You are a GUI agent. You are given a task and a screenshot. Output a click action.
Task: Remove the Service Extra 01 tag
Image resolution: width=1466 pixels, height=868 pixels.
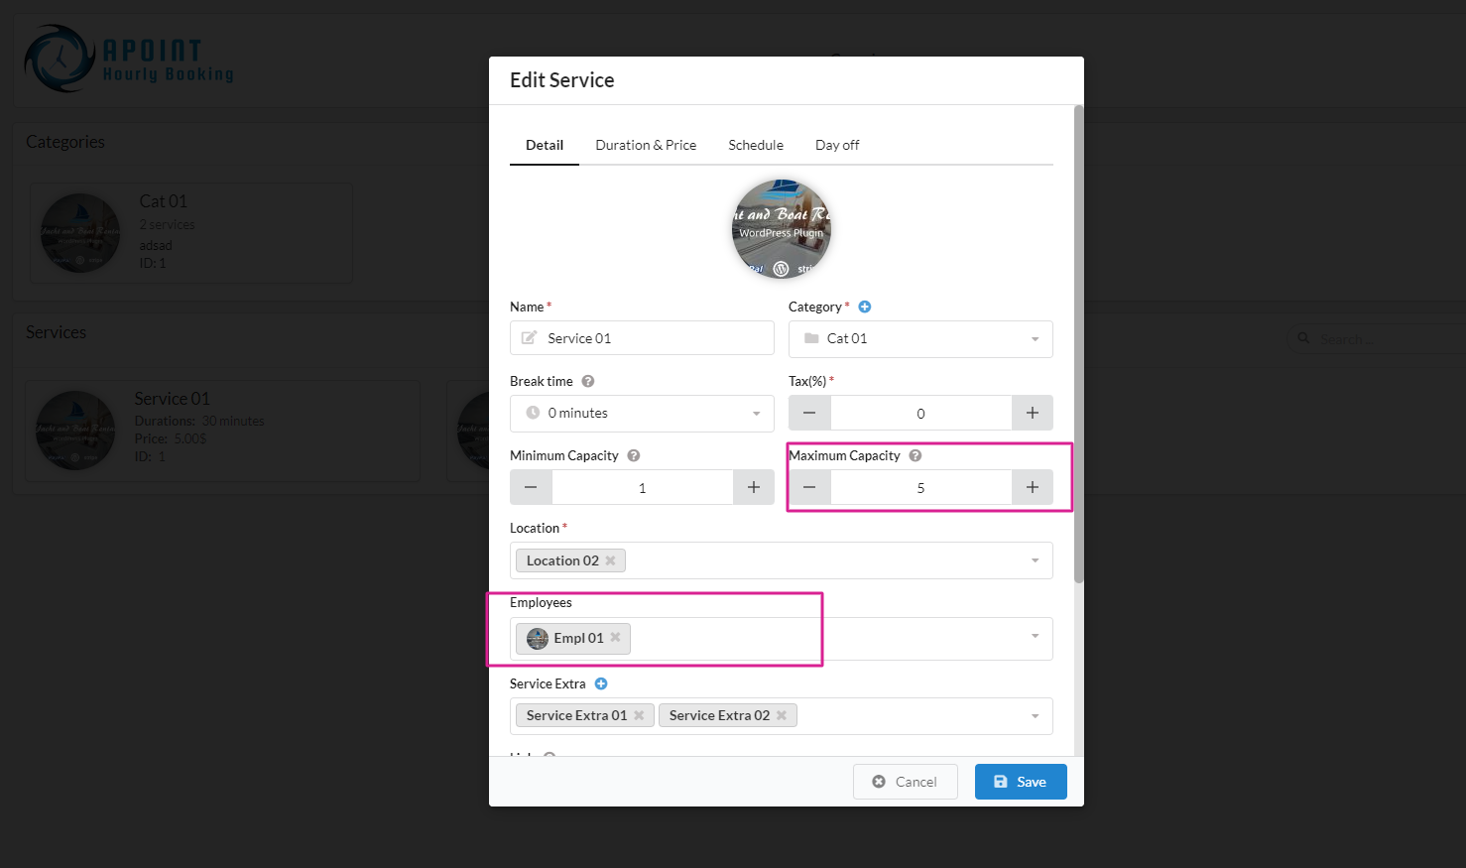[639, 715]
